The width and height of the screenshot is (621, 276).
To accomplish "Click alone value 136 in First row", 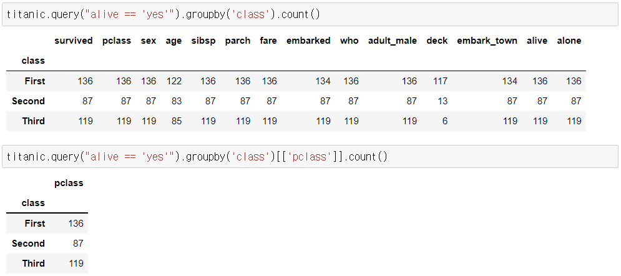I will [x=574, y=81].
